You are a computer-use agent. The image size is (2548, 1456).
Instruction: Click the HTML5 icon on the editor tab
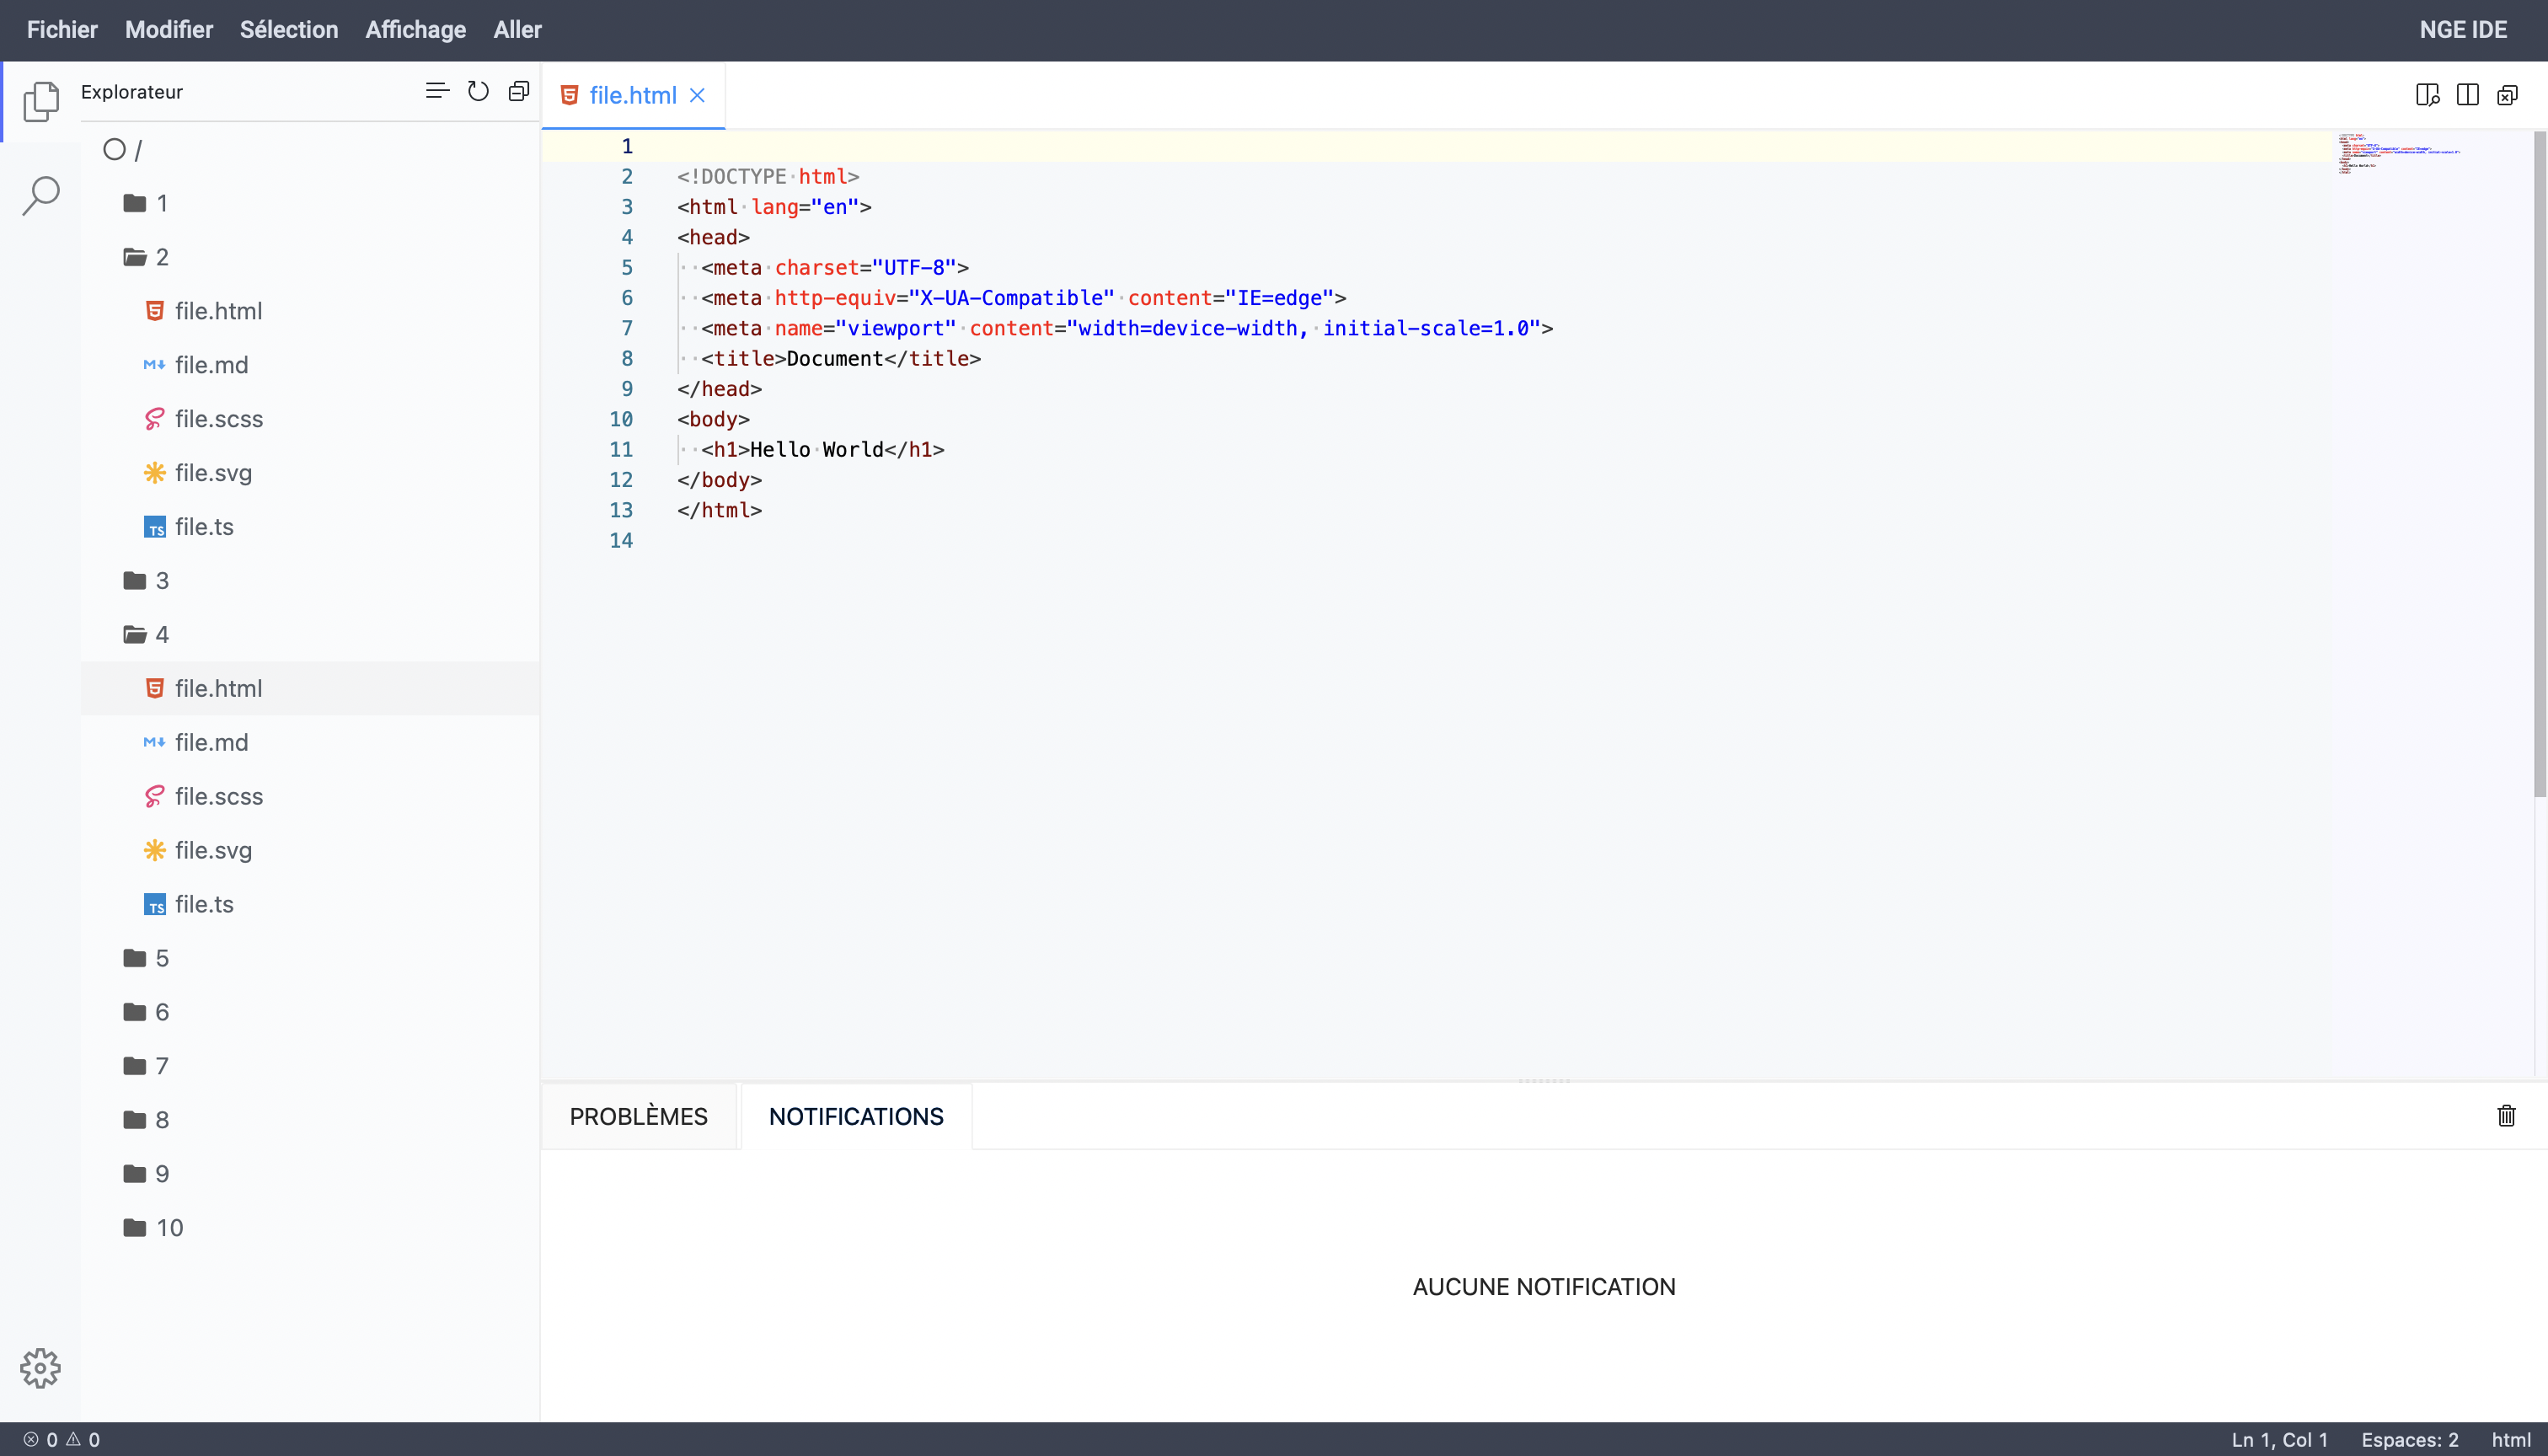pos(569,95)
